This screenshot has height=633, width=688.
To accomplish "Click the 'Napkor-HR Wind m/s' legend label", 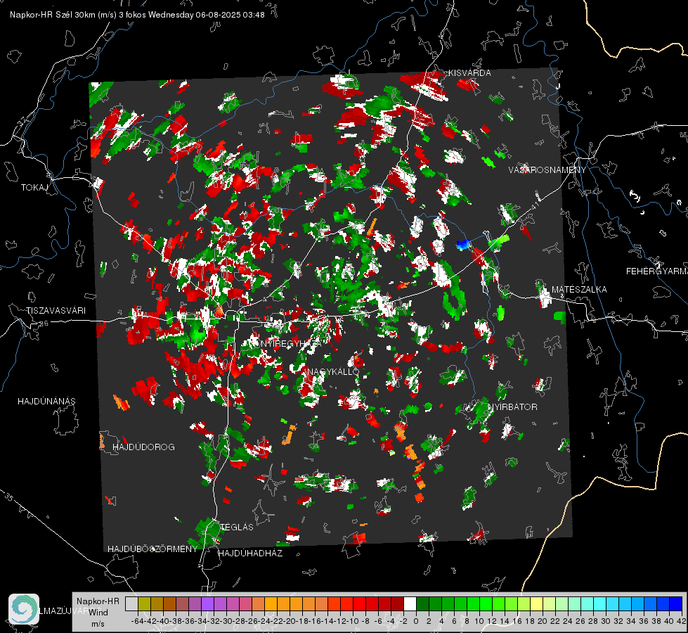I will (x=98, y=612).
